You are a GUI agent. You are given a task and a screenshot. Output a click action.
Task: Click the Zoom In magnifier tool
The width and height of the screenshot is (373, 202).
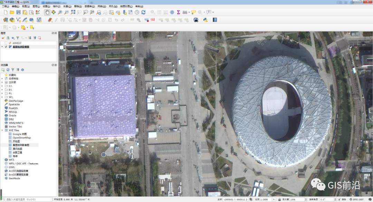pyautogui.click(x=60, y=12)
